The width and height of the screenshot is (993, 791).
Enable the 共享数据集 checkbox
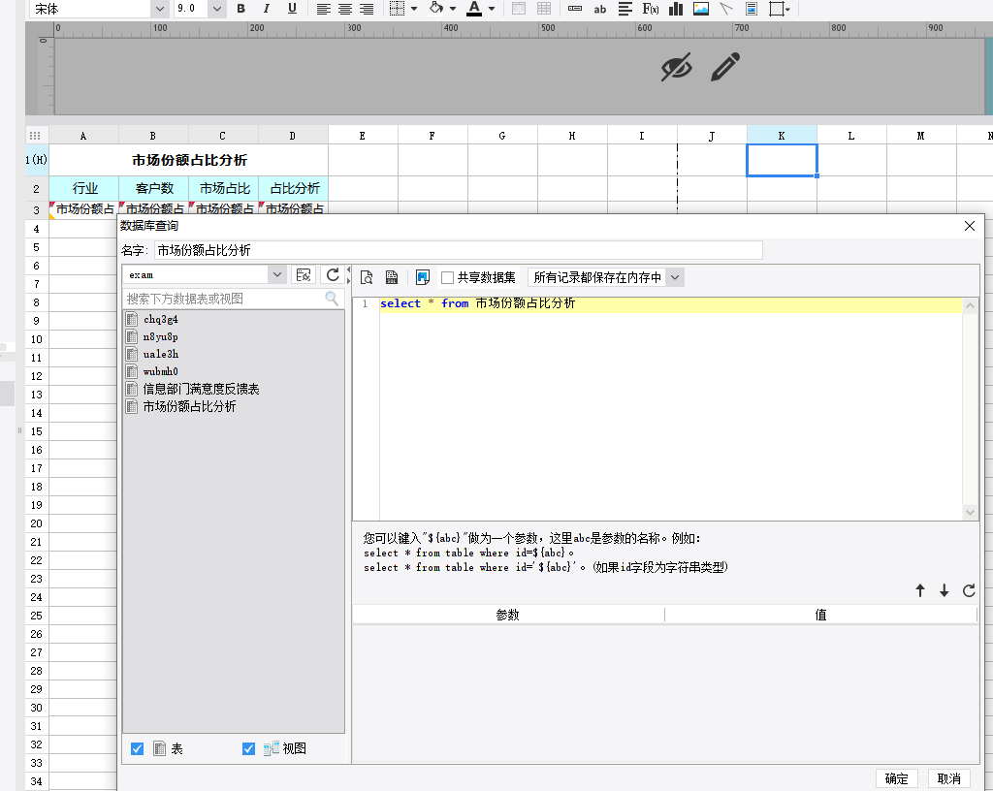448,277
